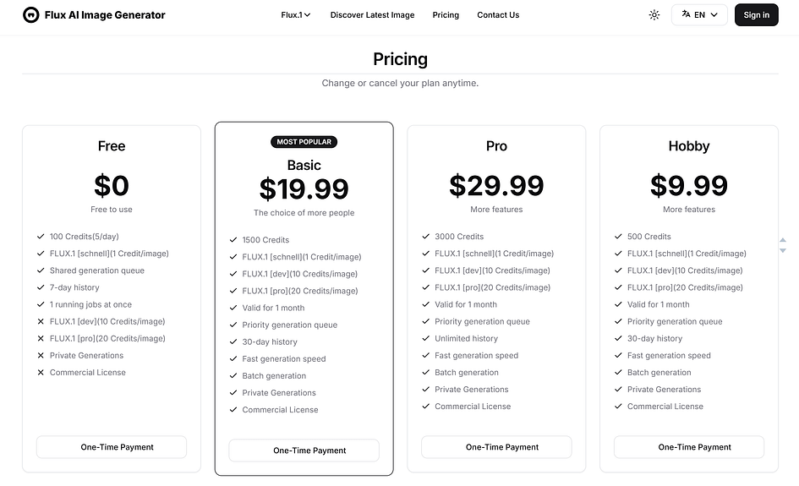The image size is (799, 486).
Task: Open Discover Latest Image page
Action: point(372,14)
